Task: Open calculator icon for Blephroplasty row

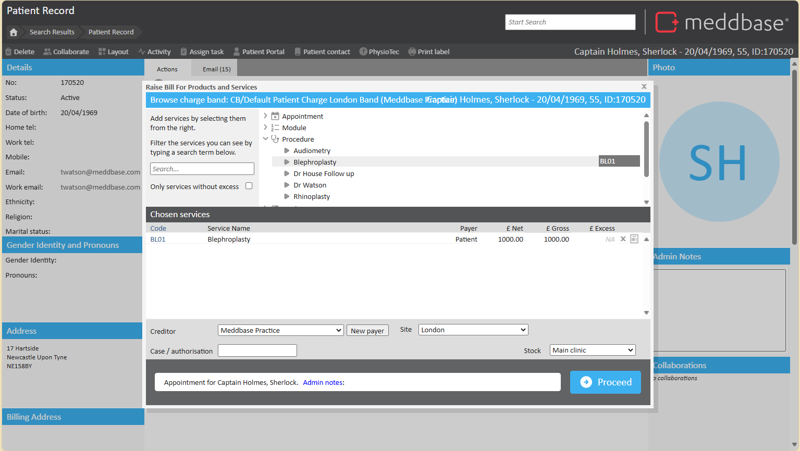Action: (634, 239)
